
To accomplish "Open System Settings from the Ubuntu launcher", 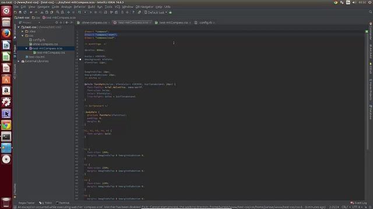I will tap(6, 102).
